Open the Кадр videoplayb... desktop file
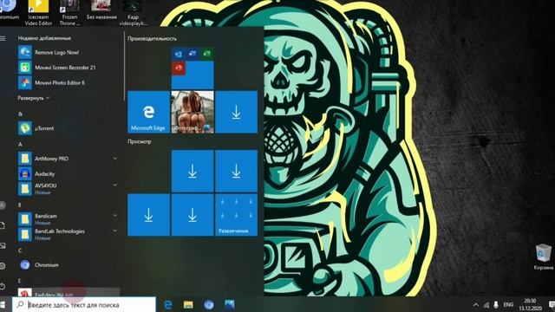 pos(133,13)
